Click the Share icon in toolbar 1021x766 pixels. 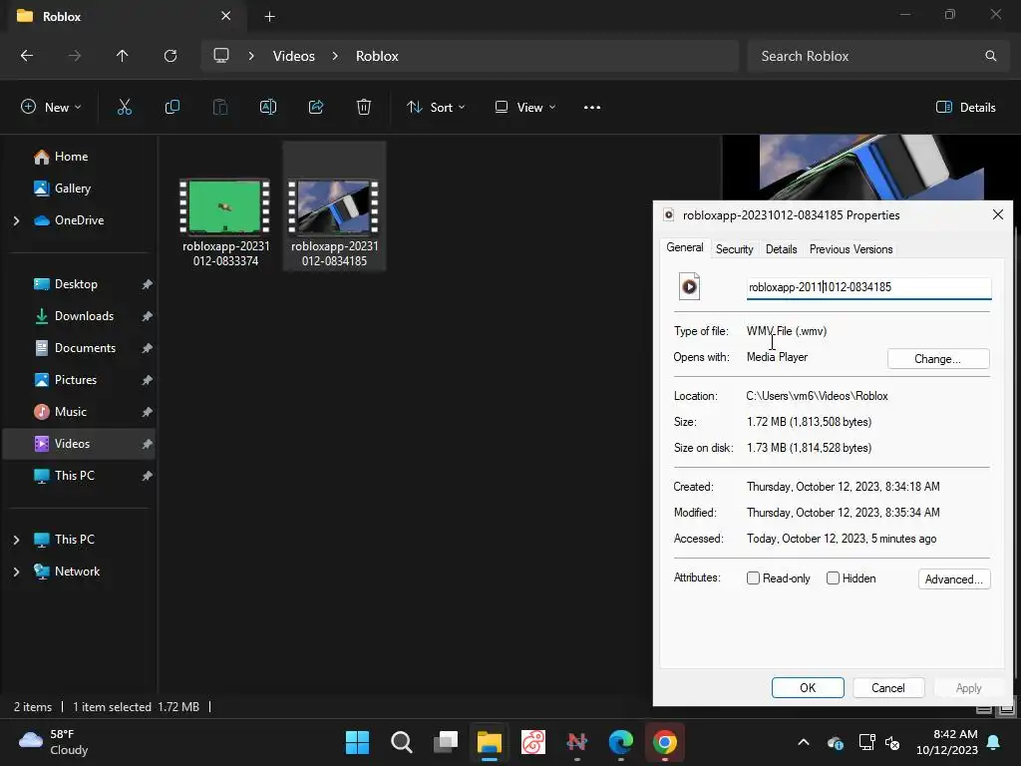(x=316, y=108)
